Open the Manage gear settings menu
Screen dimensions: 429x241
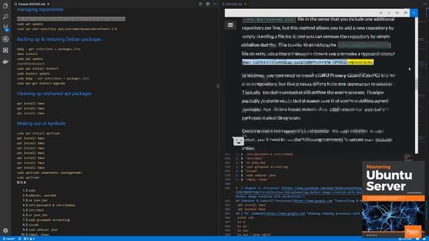pyautogui.click(x=5, y=230)
